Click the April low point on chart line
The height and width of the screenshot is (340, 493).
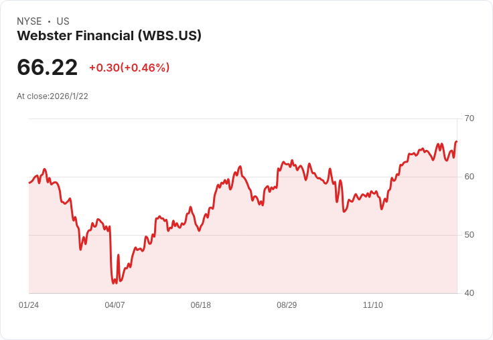(113, 283)
